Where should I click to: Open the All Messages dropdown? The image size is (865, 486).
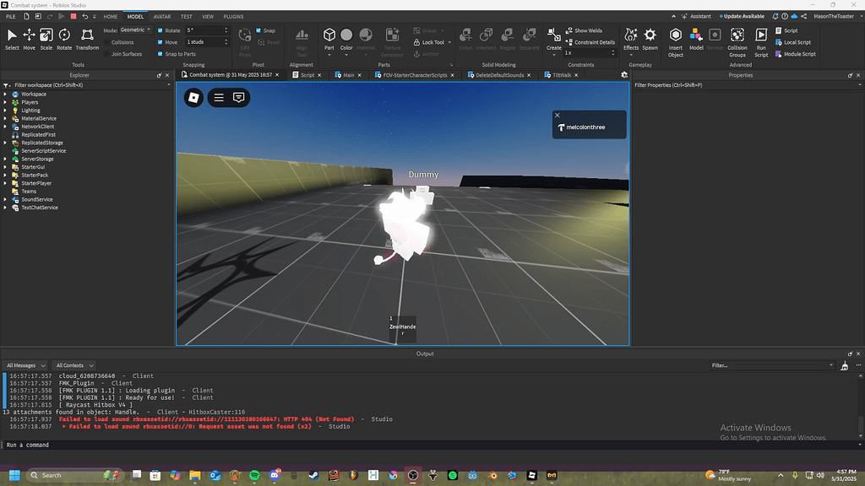[x=25, y=365]
